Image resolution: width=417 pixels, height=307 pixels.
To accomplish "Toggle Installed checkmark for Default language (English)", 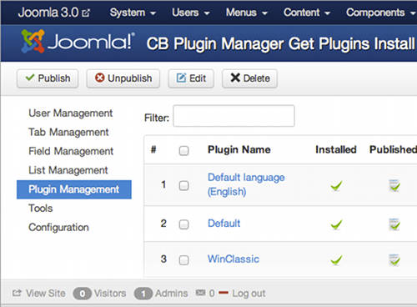I will coord(336,185).
